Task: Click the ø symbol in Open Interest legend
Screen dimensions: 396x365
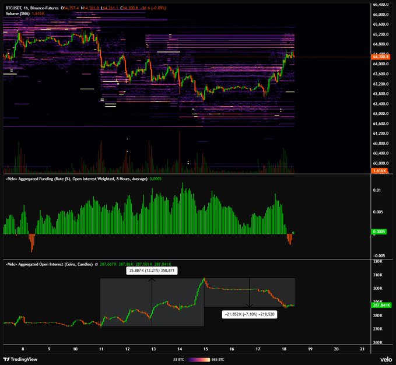Action: tap(96, 264)
